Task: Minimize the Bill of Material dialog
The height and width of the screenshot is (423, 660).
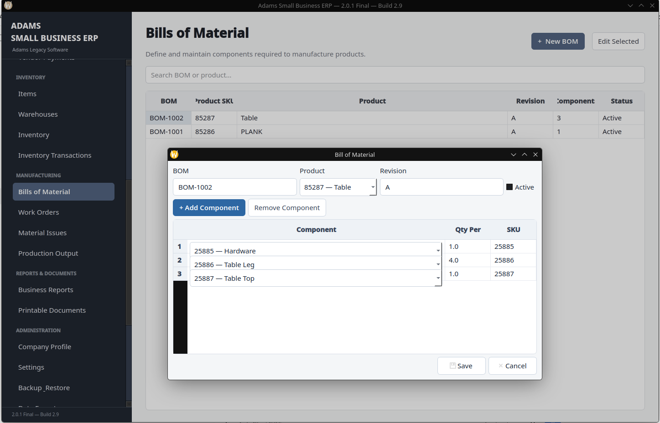Action: pos(514,155)
